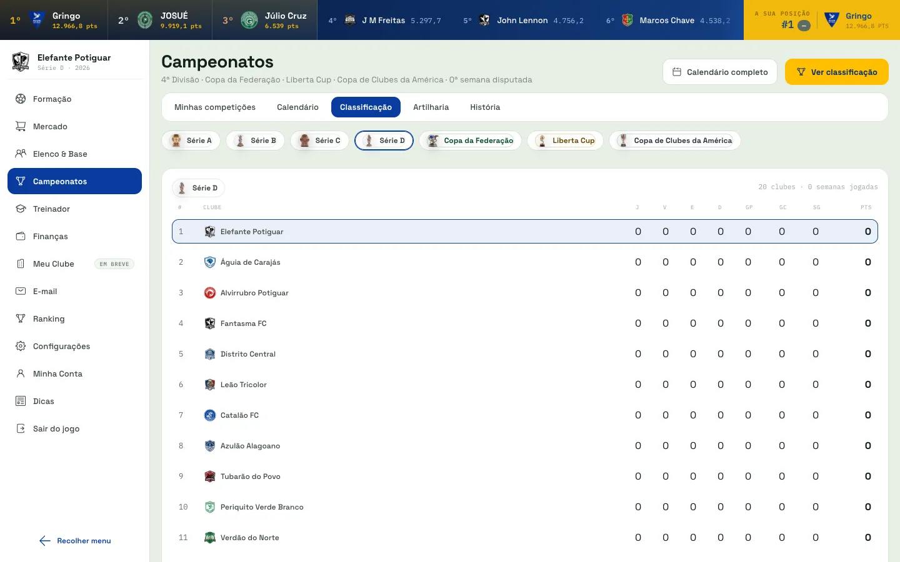This screenshot has height=562, width=900.
Task: Click Verdão do Norte club crest
Action: tap(210, 538)
